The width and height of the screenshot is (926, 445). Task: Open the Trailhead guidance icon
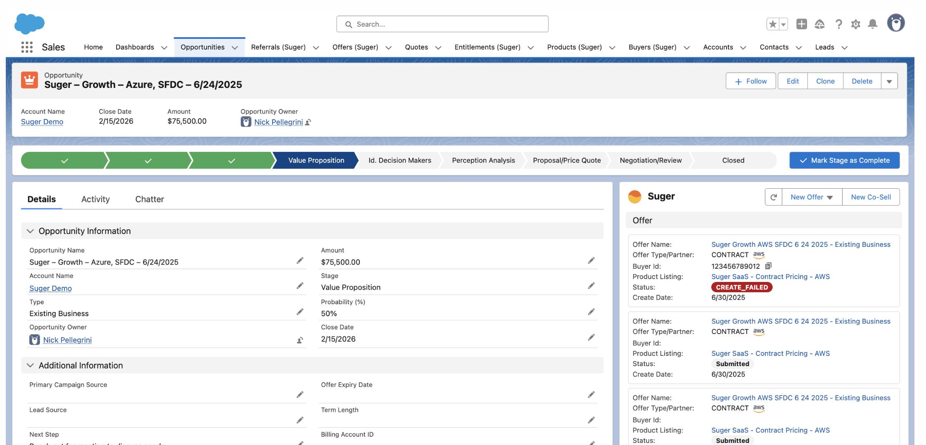(x=819, y=24)
